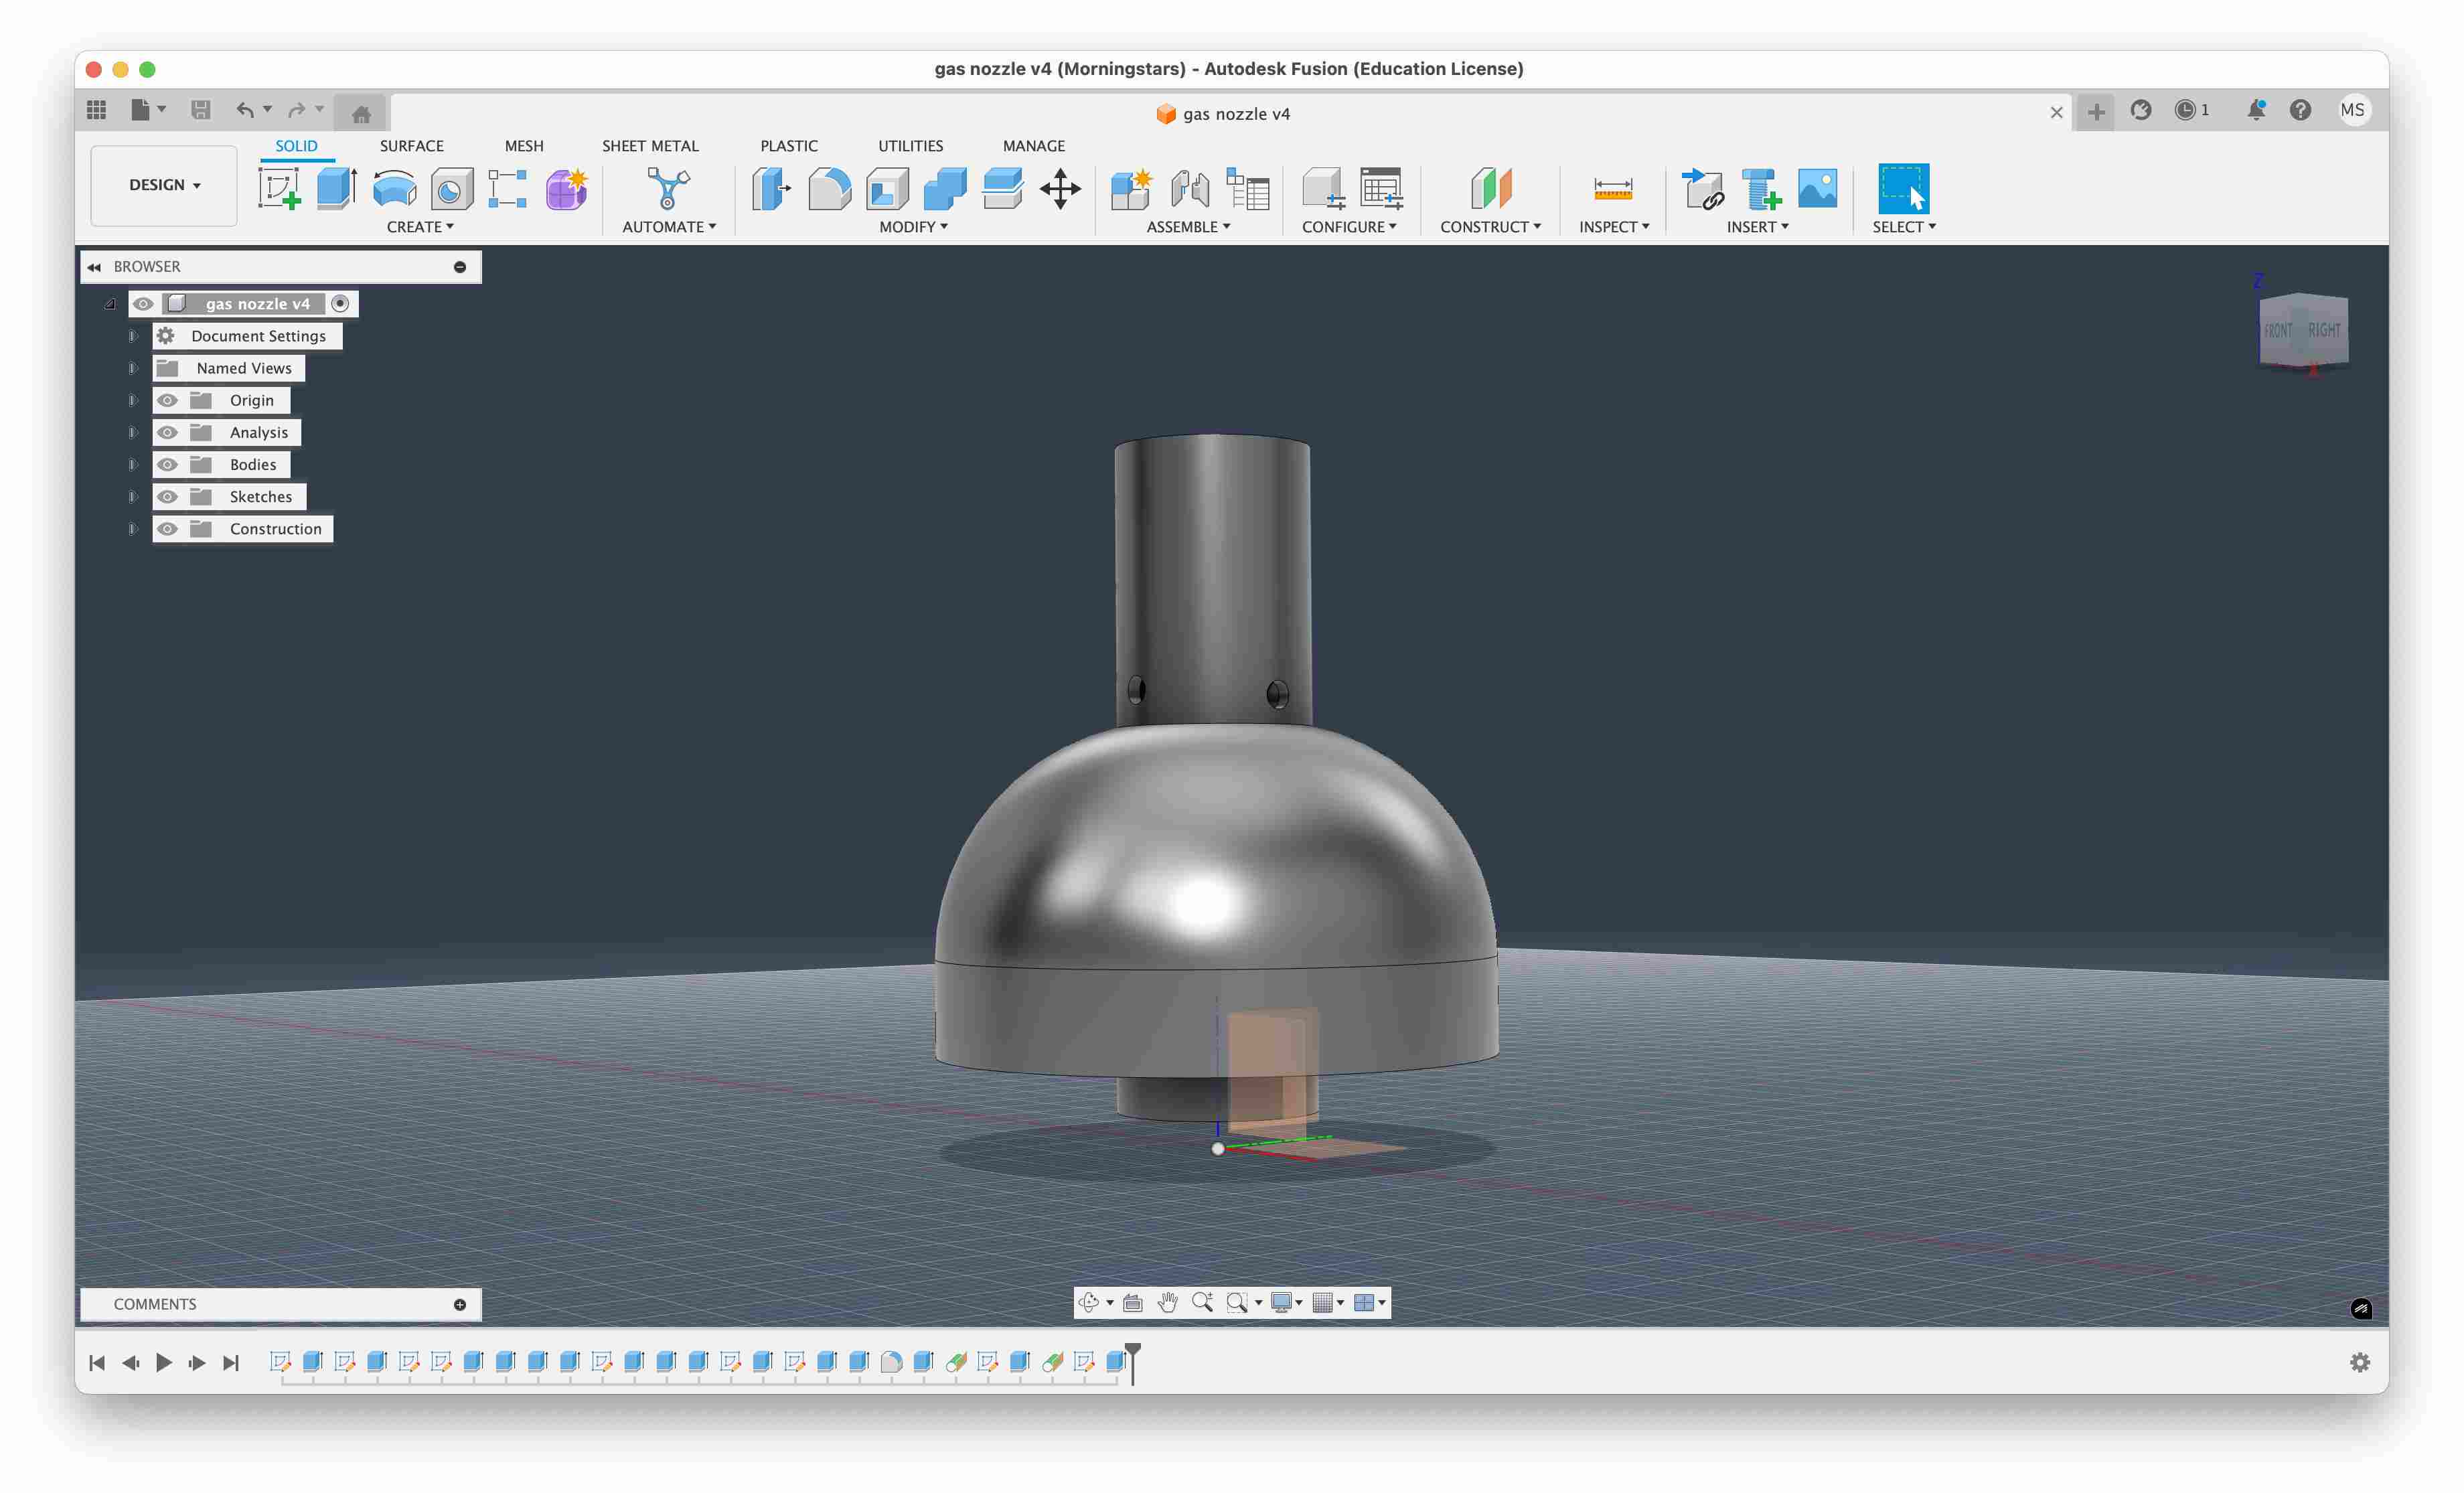The image size is (2464, 1493).
Task: Activate gas nozzle v4 component radio button
Action: (340, 304)
